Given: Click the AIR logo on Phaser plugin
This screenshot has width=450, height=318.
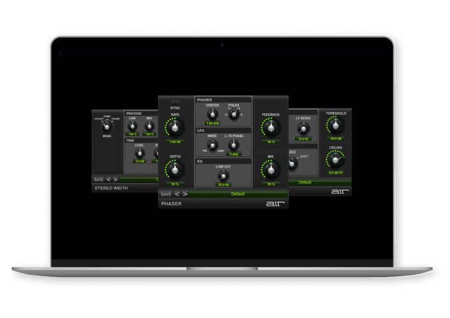Looking at the screenshot, I should [275, 204].
